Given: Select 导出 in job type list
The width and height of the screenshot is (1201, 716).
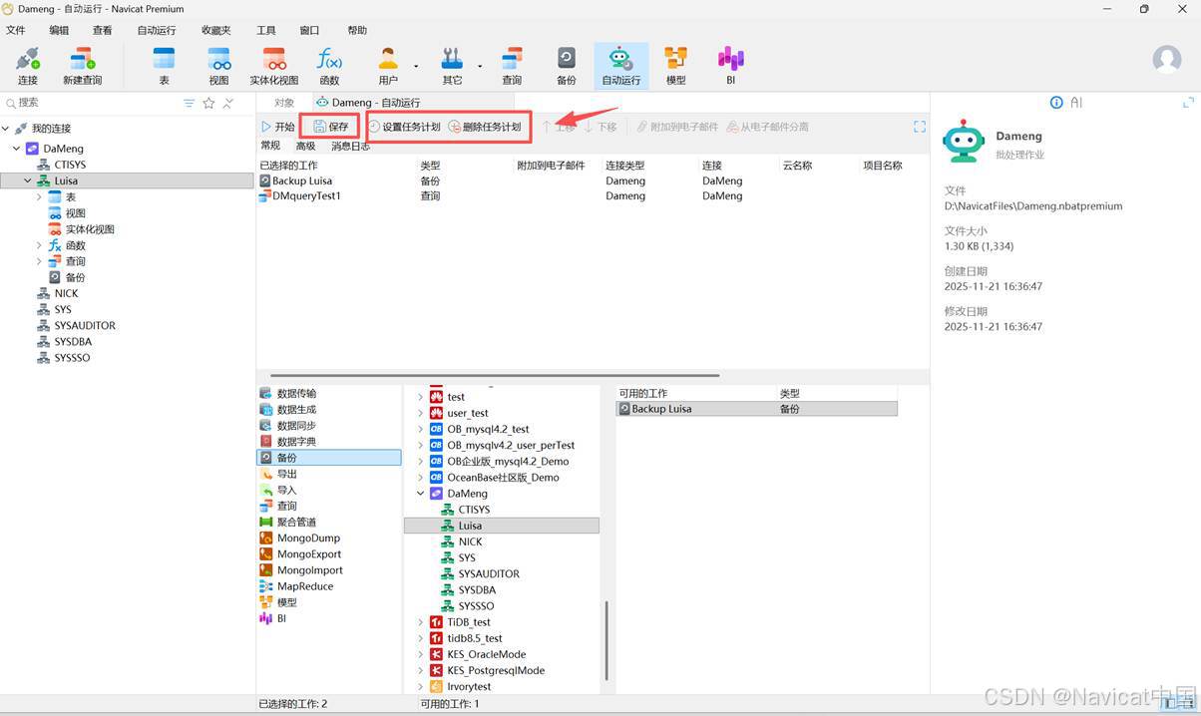Looking at the screenshot, I should coord(278,475).
